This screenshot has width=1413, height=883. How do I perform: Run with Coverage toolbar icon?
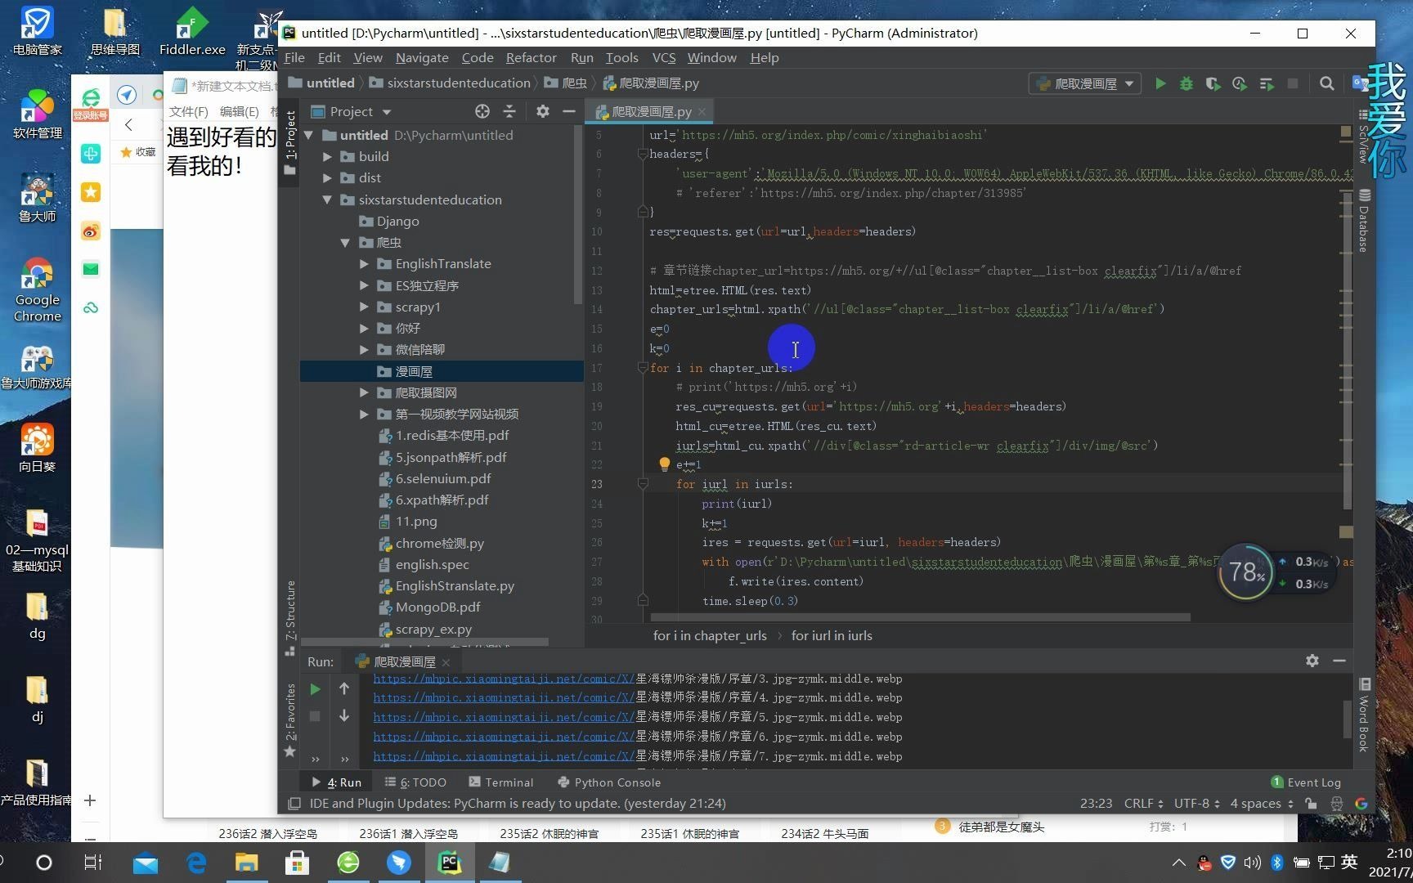1213,83
